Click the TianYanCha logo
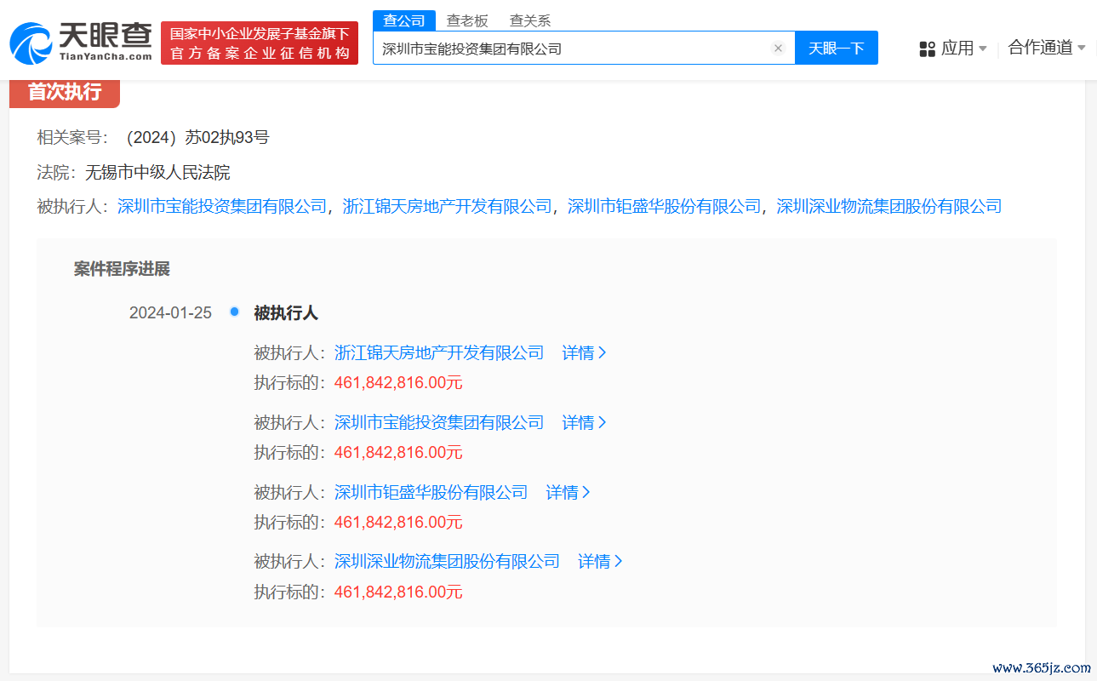 point(81,43)
